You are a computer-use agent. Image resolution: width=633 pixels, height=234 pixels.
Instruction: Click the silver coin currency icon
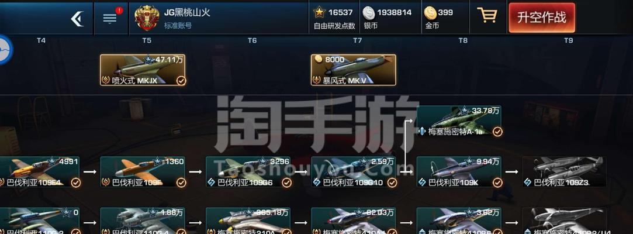(368, 13)
